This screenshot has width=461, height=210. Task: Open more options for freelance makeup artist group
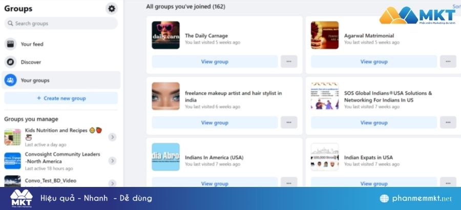289,122
